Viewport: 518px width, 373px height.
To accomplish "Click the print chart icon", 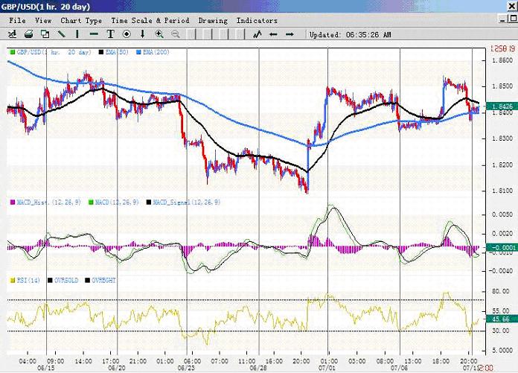I will tap(28, 34).
